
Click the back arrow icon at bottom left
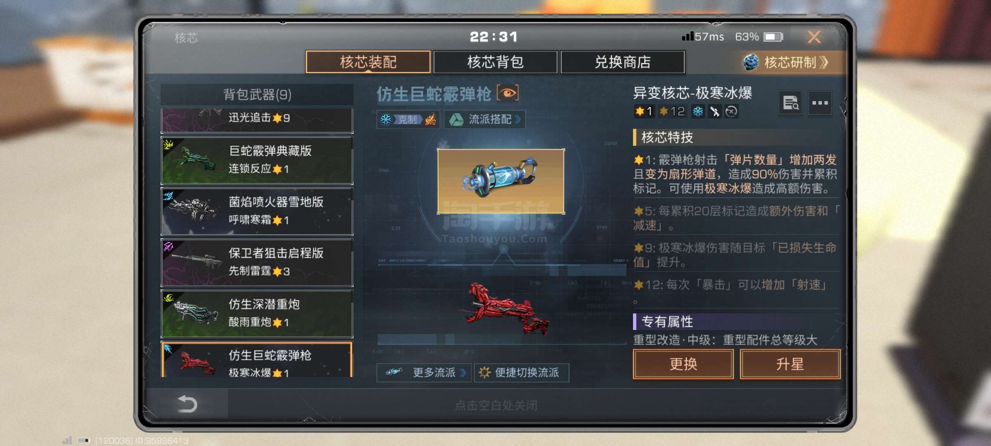187,404
